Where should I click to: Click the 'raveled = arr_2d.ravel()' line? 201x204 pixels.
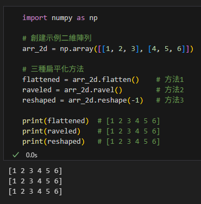click(72, 90)
